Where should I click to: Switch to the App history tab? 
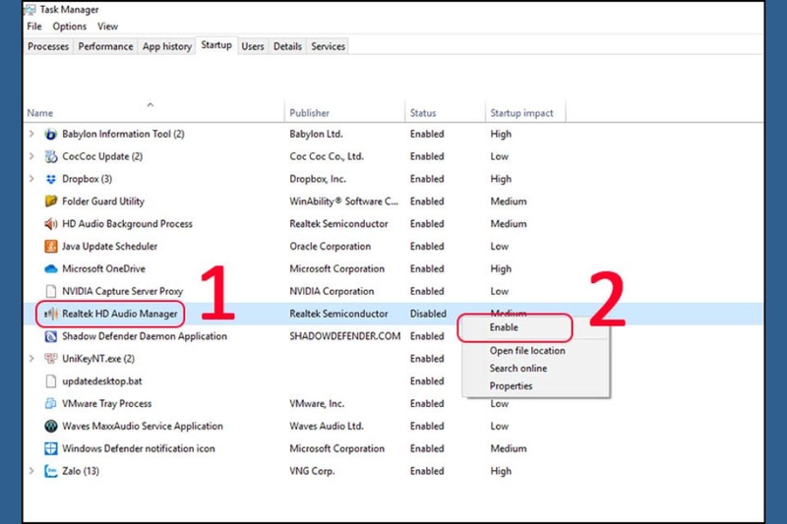(166, 46)
